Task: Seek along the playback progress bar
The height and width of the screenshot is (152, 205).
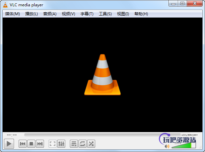Action: point(102,135)
